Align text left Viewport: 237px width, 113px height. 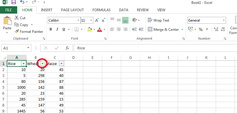coord(112,29)
